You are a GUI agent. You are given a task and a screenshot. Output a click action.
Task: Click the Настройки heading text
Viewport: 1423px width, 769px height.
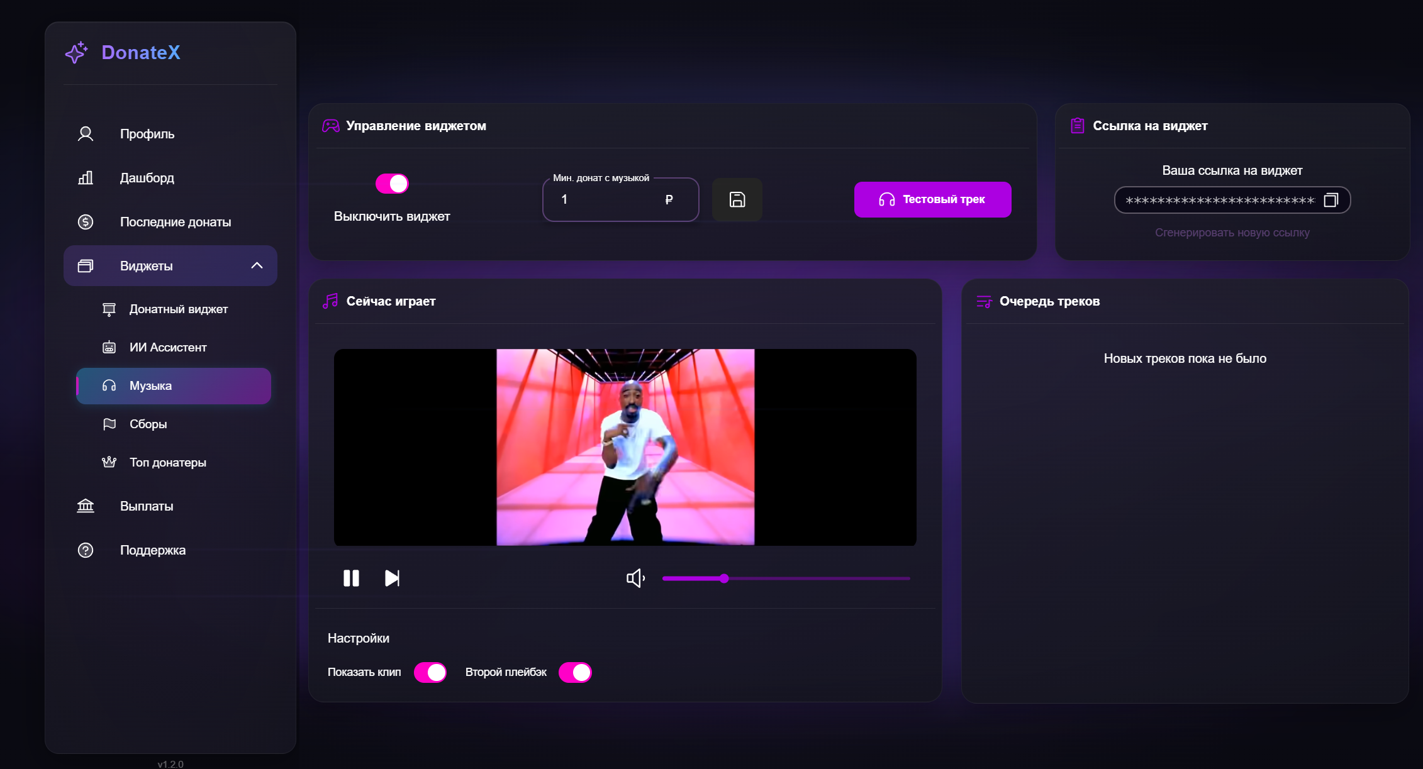(x=359, y=638)
